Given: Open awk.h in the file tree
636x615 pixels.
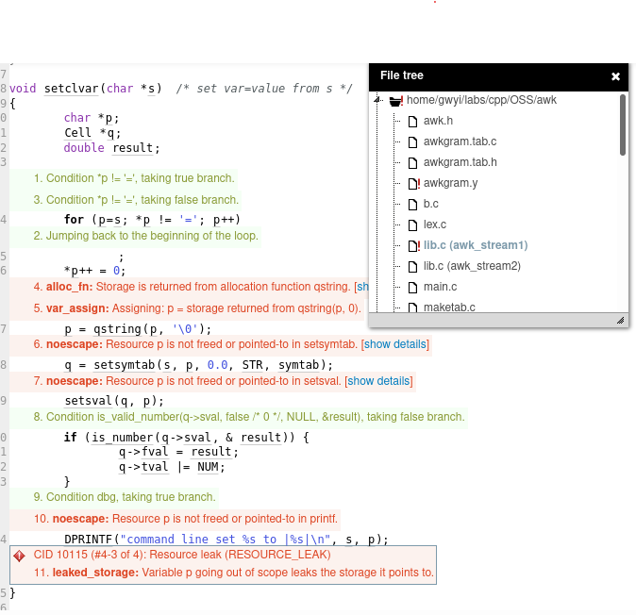Looking at the screenshot, I should click(x=438, y=121).
